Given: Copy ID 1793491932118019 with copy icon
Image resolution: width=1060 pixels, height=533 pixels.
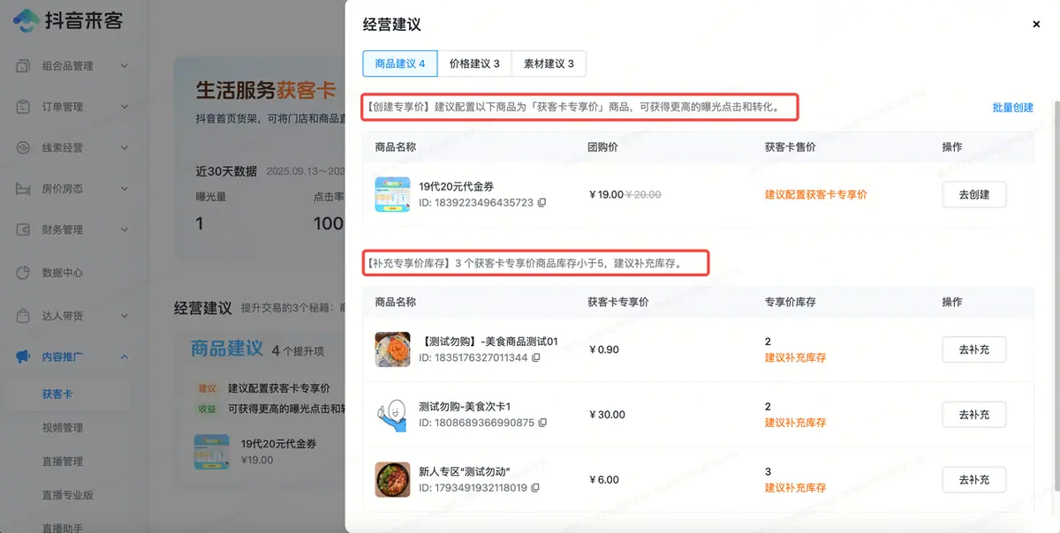Looking at the screenshot, I should [x=536, y=488].
